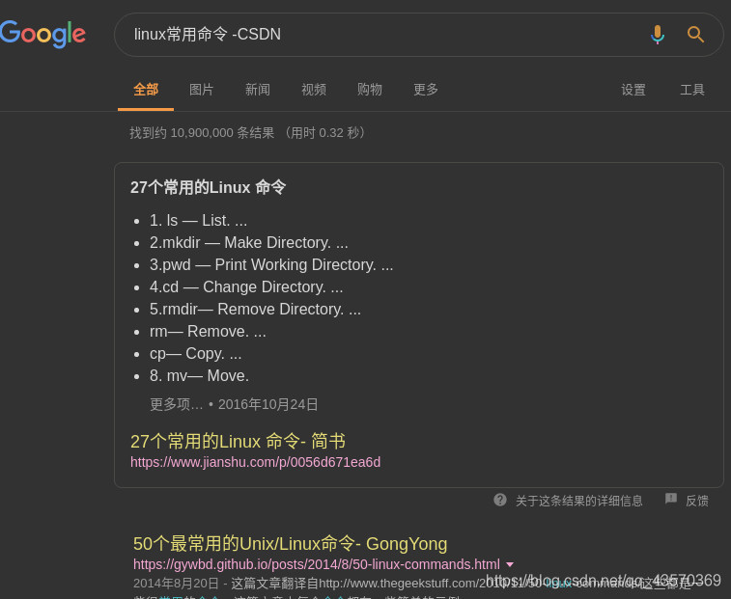Screen dimensions: 731x599
Task: Click list item 3.pwd — Print Working Directory
Action: tap(271, 265)
